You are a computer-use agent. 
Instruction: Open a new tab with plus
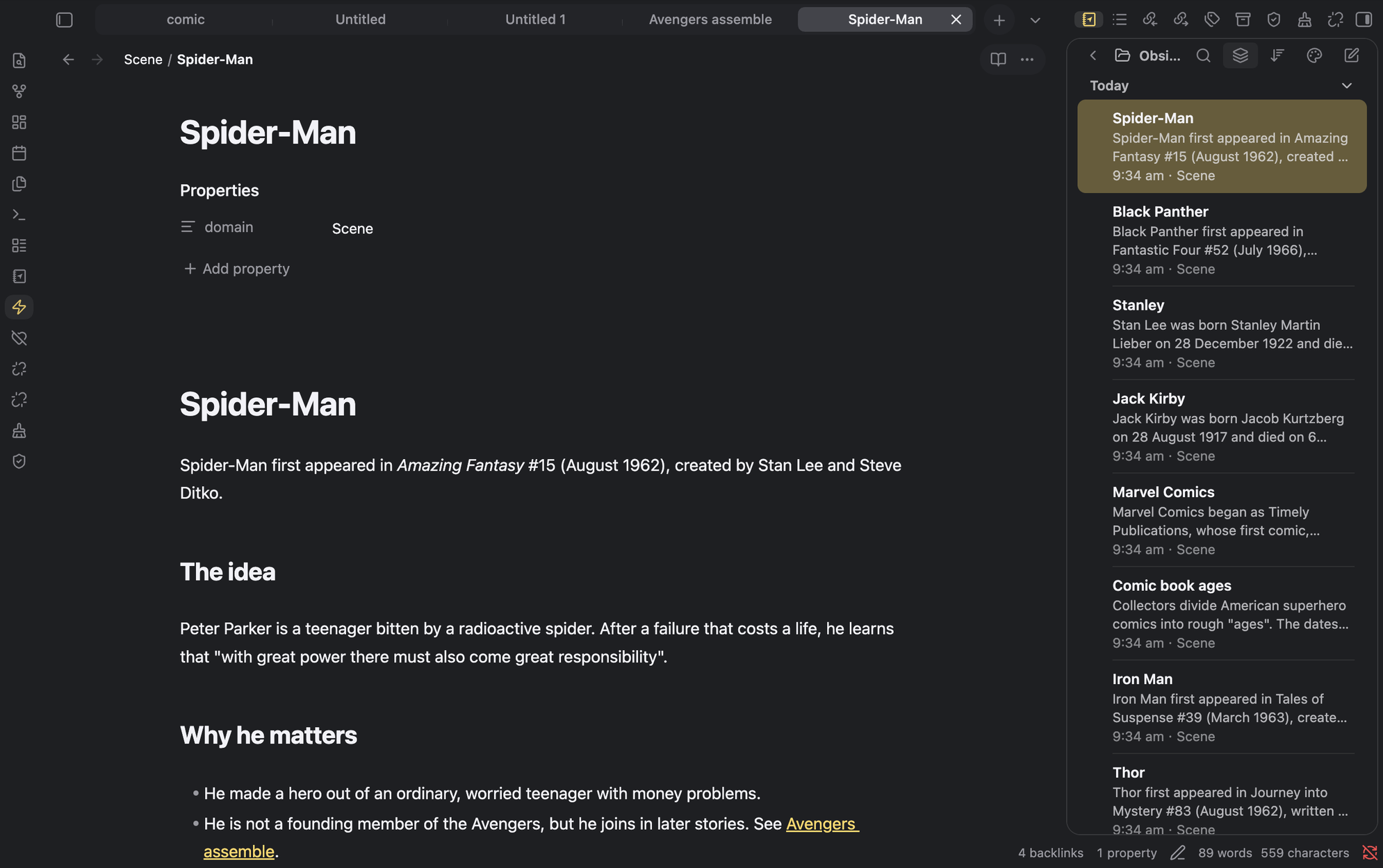(x=999, y=20)
